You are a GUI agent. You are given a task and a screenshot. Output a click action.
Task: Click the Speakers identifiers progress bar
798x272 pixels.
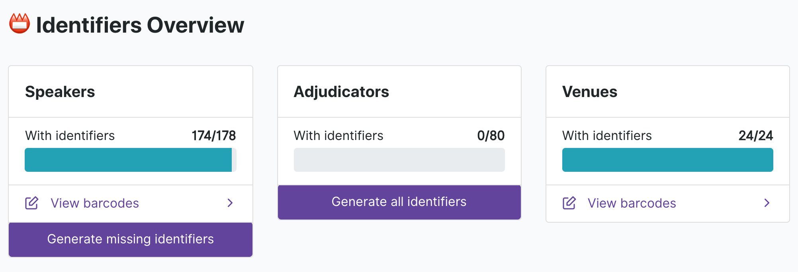pos(131,160)
